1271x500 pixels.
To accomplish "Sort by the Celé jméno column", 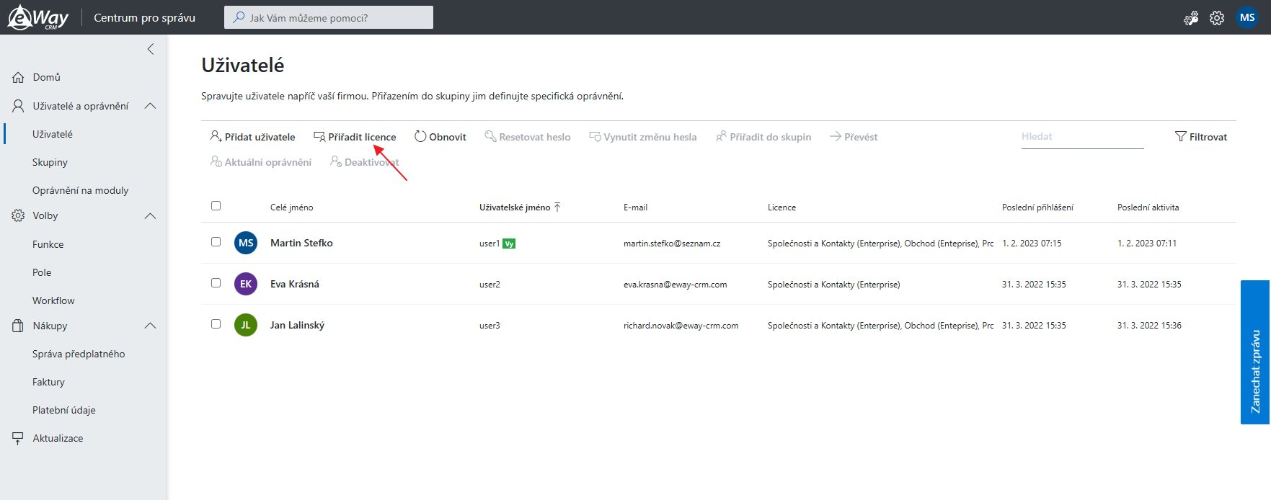I will [291, 207].
